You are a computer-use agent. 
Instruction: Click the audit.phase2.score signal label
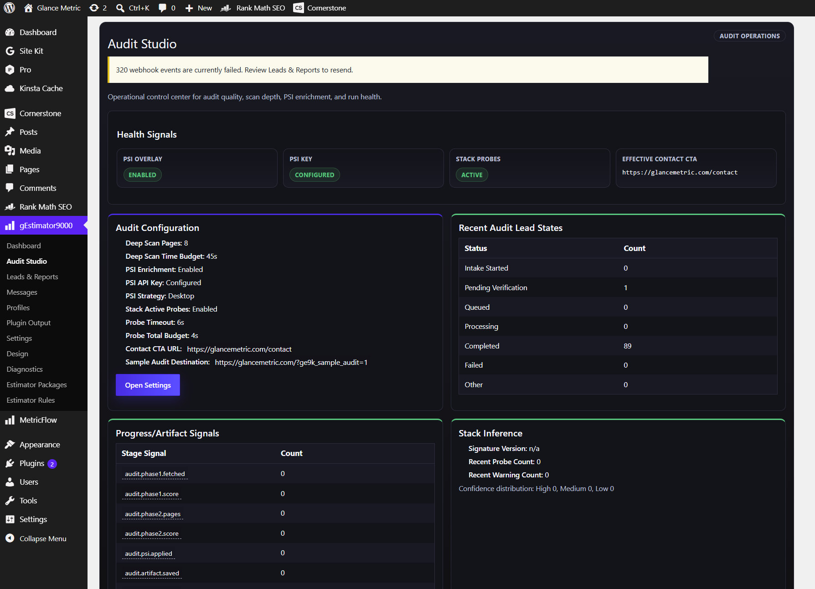152,534
